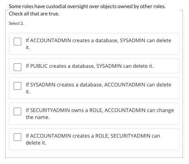Screen dimensions: 189x164
Task: Tick the PUBLIC creates a database checkbox
Action: 17,67
